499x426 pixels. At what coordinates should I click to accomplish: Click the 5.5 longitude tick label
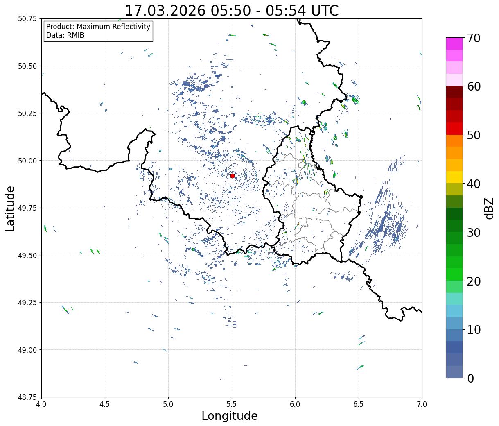(232, 404)
